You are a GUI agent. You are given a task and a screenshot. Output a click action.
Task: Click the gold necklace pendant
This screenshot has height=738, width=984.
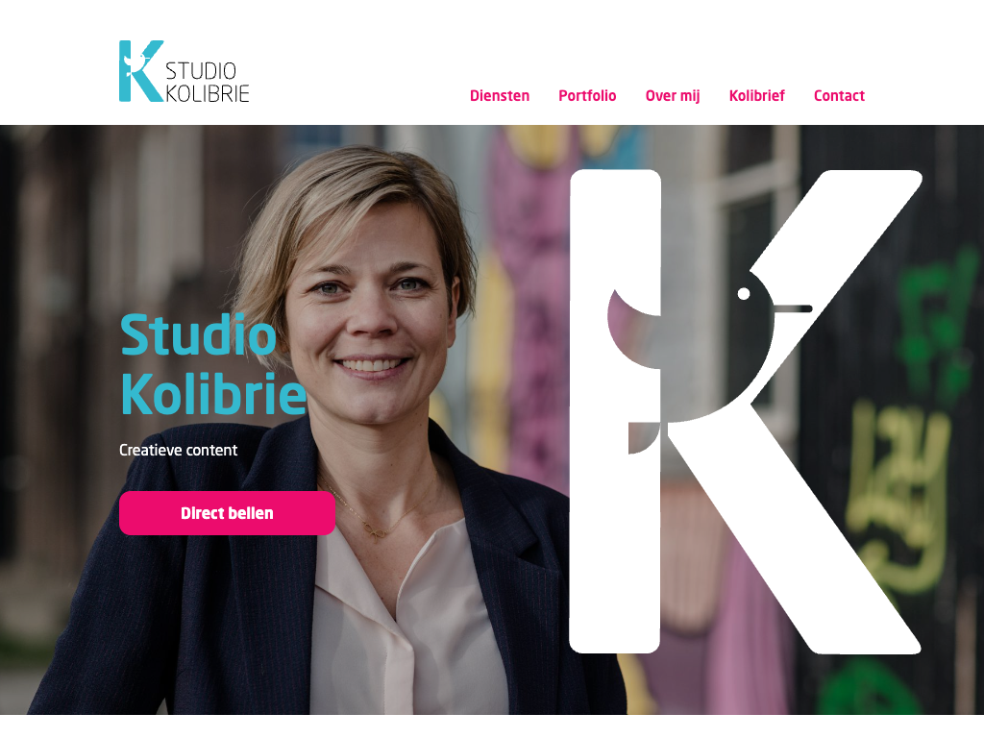click(376, 534)
